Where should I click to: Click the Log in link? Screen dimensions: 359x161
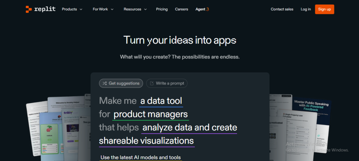(306, 9)
